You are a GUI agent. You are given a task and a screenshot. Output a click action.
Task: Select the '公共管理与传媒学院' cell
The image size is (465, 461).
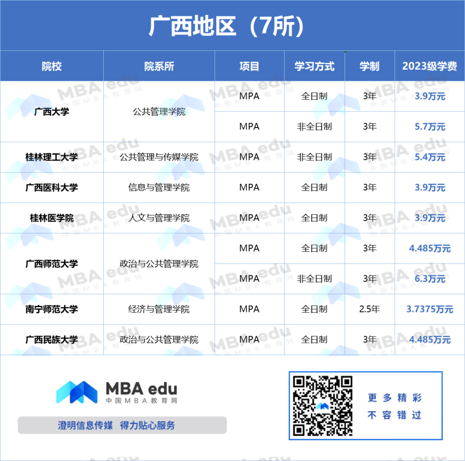click(x=159, y=157)
